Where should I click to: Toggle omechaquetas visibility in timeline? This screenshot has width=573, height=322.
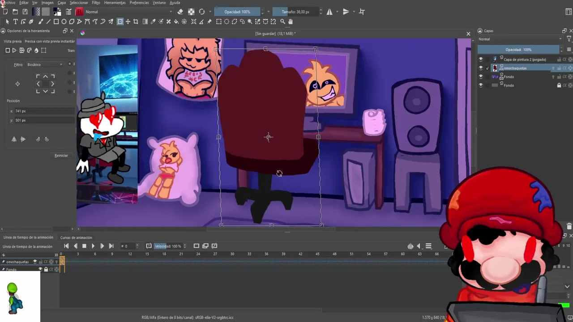[35, 262]
